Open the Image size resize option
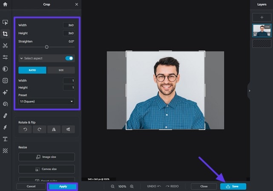This screenshot has height=191, width=273. [x=47, y=157]
